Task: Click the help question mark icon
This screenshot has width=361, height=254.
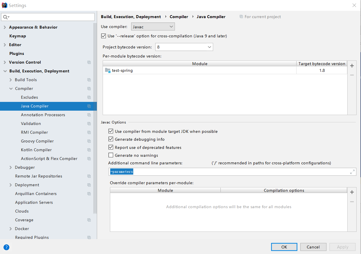Action: pyautogui.click(x=6, y=247)
